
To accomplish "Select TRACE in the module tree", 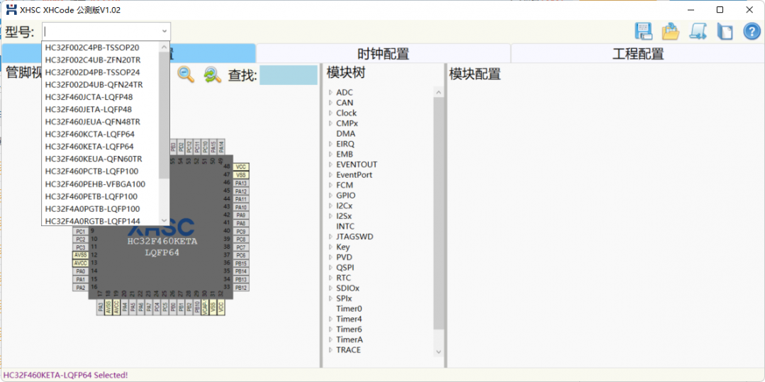I will (x=348, y=350).
